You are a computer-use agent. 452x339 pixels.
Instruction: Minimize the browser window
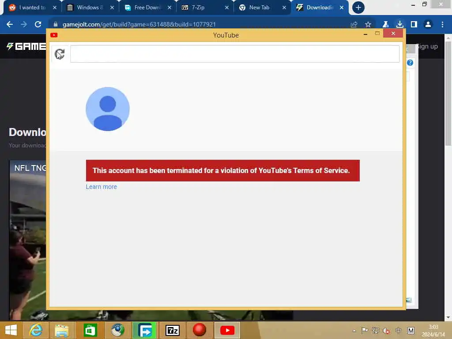[x=413, y=5]
